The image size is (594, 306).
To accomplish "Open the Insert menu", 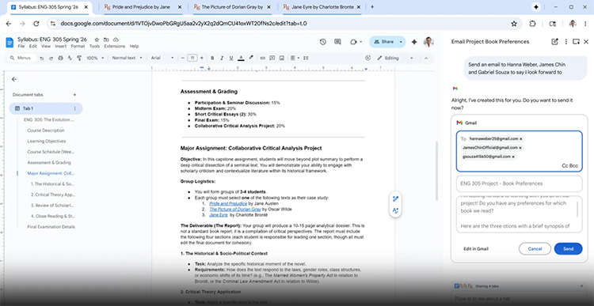I will click(61, 46).
